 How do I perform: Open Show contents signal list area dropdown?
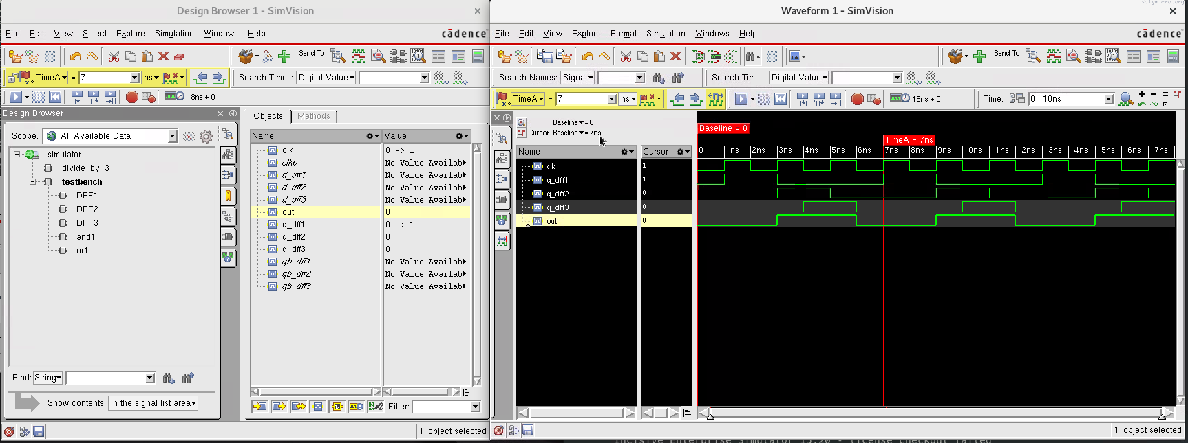[153, 403]
